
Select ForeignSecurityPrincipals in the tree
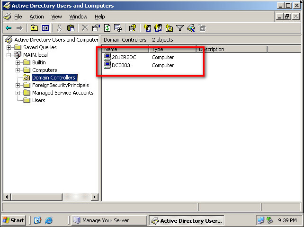point(61,85)
